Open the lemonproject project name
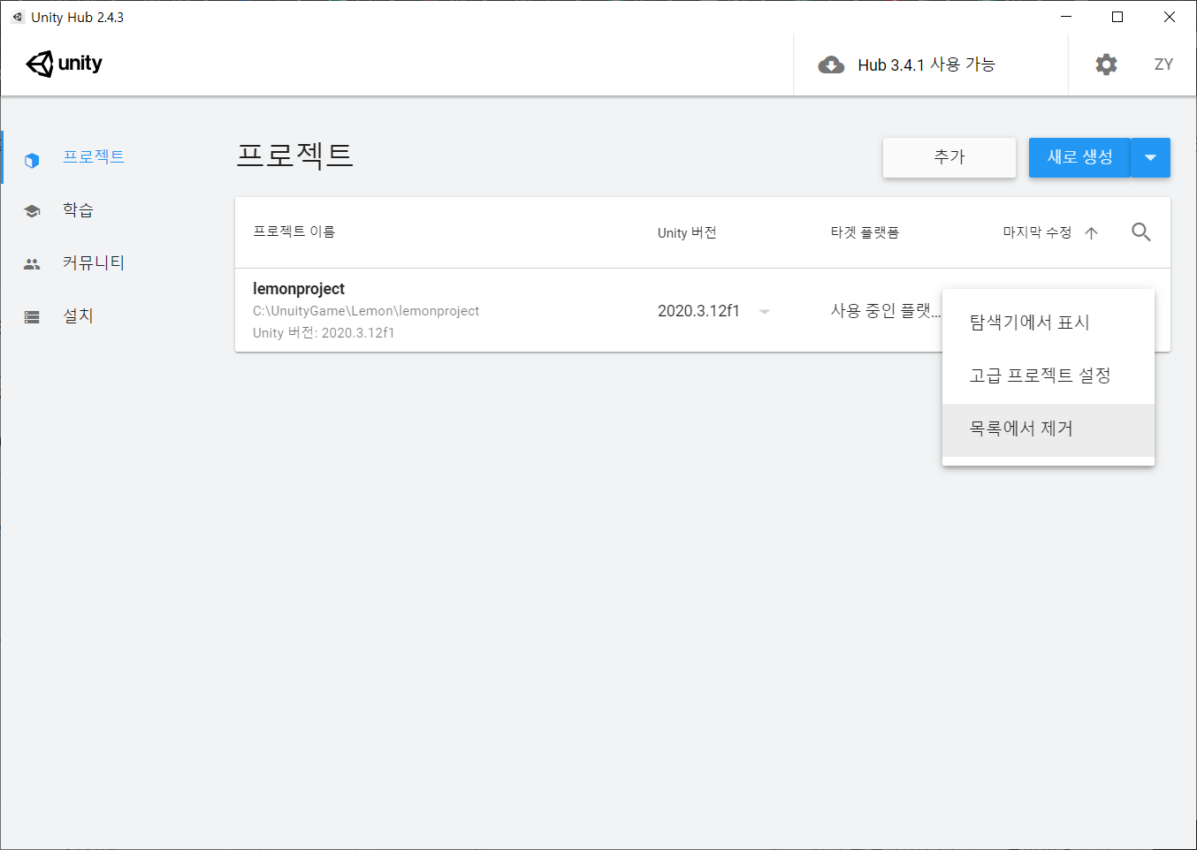 pos(299,289)
